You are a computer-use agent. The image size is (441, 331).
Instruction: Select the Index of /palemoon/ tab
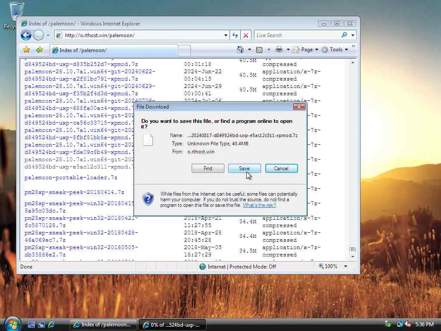click(x=114, y=50)
